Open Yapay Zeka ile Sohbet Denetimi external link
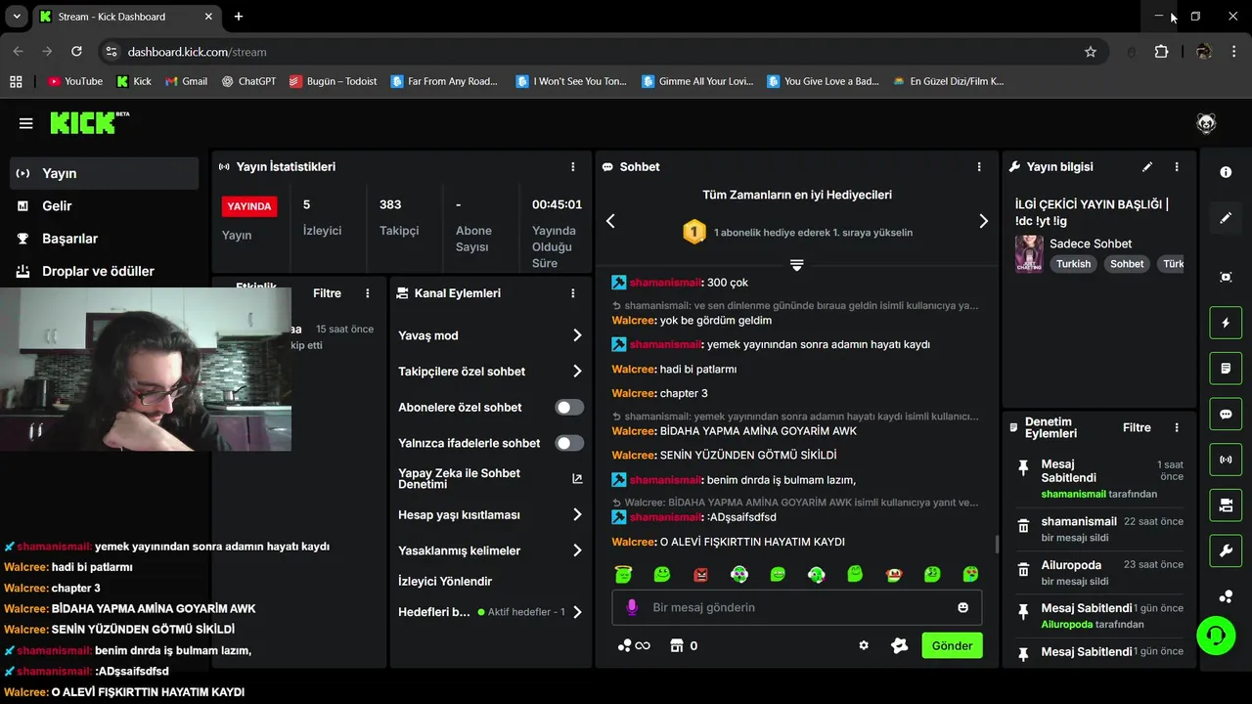 (x=577, y=479)
